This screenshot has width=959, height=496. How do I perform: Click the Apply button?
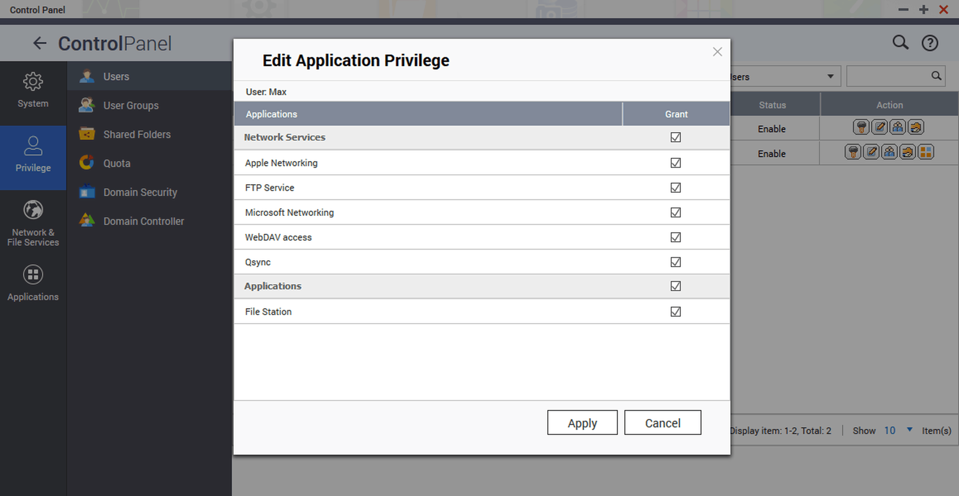(x=582, y=423)
